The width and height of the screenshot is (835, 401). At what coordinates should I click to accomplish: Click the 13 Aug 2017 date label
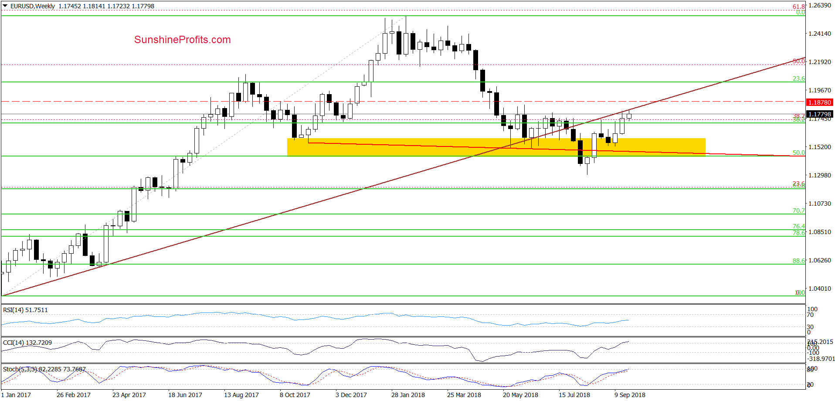241,395
